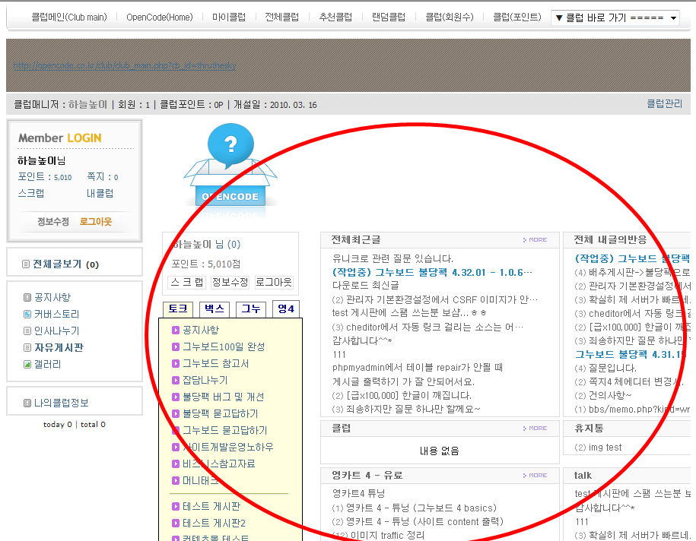
Task: Click the 커버스토리 board icon in sidebar
Action: [x=27, y=315]
